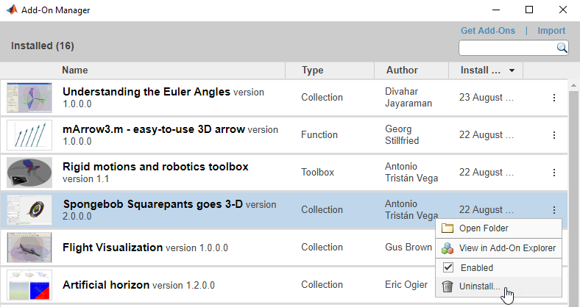The height and width of the screenshot is (307, 580).
Task: Toggle the Enabled checkbox
Action: tap(448, 267)
